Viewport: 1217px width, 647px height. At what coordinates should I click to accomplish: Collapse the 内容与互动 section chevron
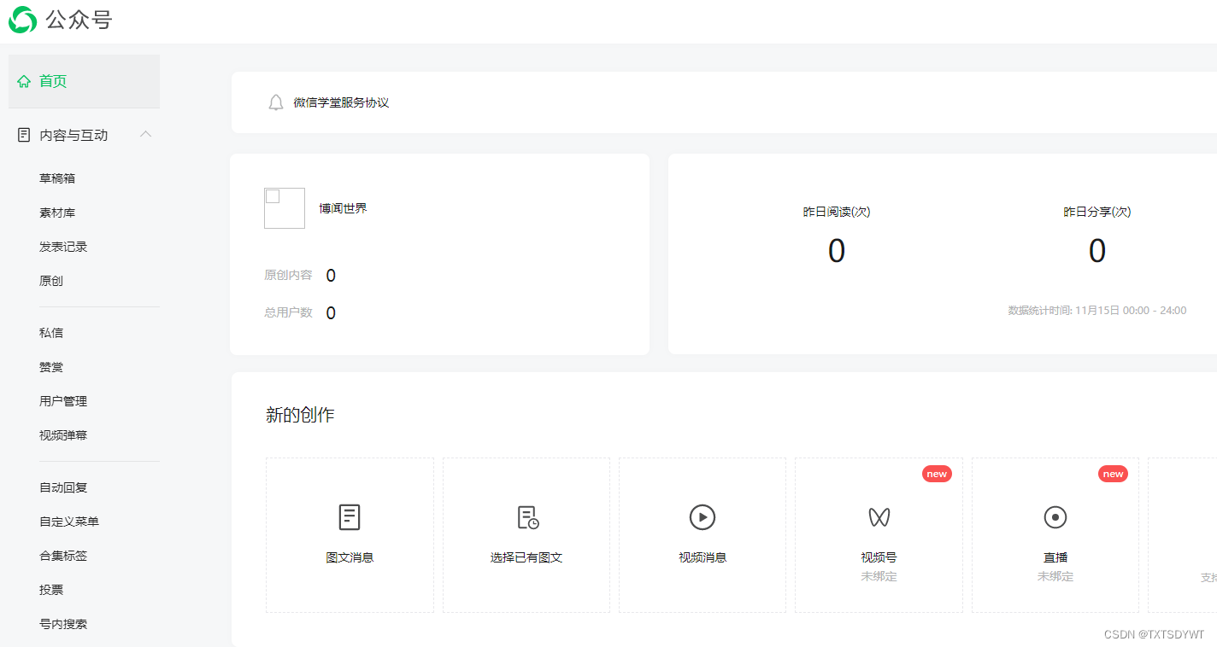pos(146,134)
